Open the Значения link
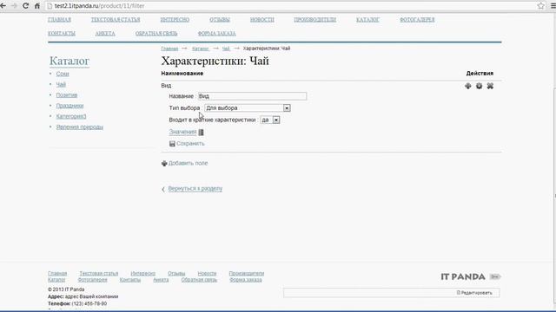Image resolution: width=556 pixels, height=312 pixels. 182,132
